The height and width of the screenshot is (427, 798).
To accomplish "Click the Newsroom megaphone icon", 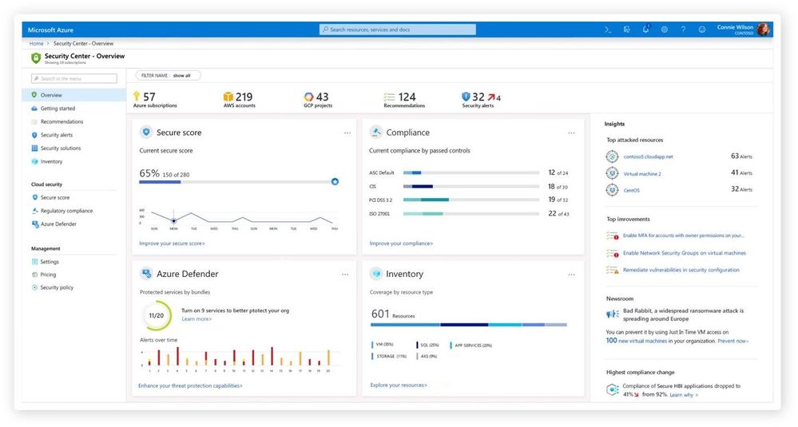I will click(612, 314).
